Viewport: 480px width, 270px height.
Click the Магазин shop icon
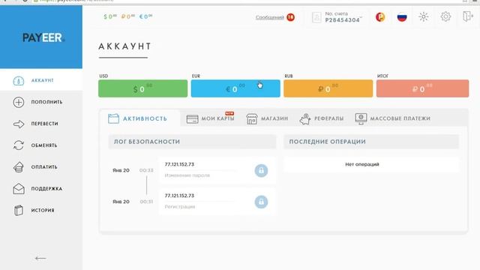(252, 119)
